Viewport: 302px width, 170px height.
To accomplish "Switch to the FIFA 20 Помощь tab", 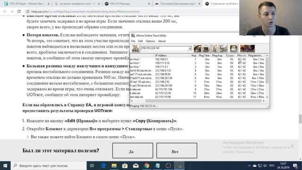I will pyautogui.click(x=127, y=4).
